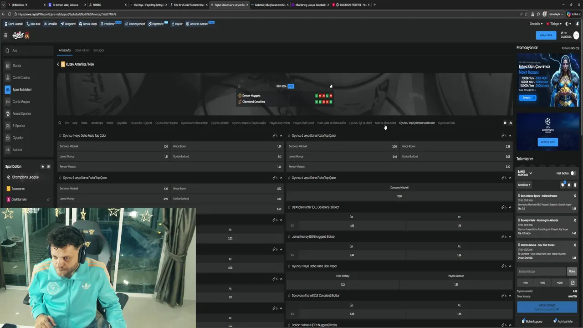Go back with arrow next to Kuzey Amerika / NBA

click(x=58, y=64)
